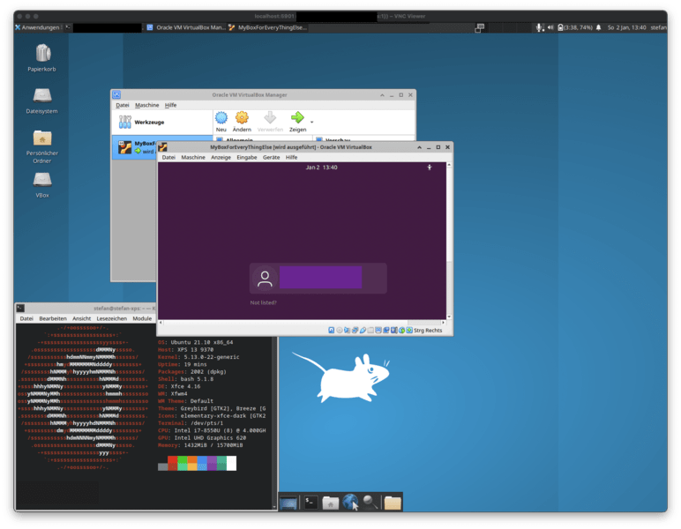681x529 pixels.
Task: Open Anzeige menu in the VM window
Action: [221, 158]
